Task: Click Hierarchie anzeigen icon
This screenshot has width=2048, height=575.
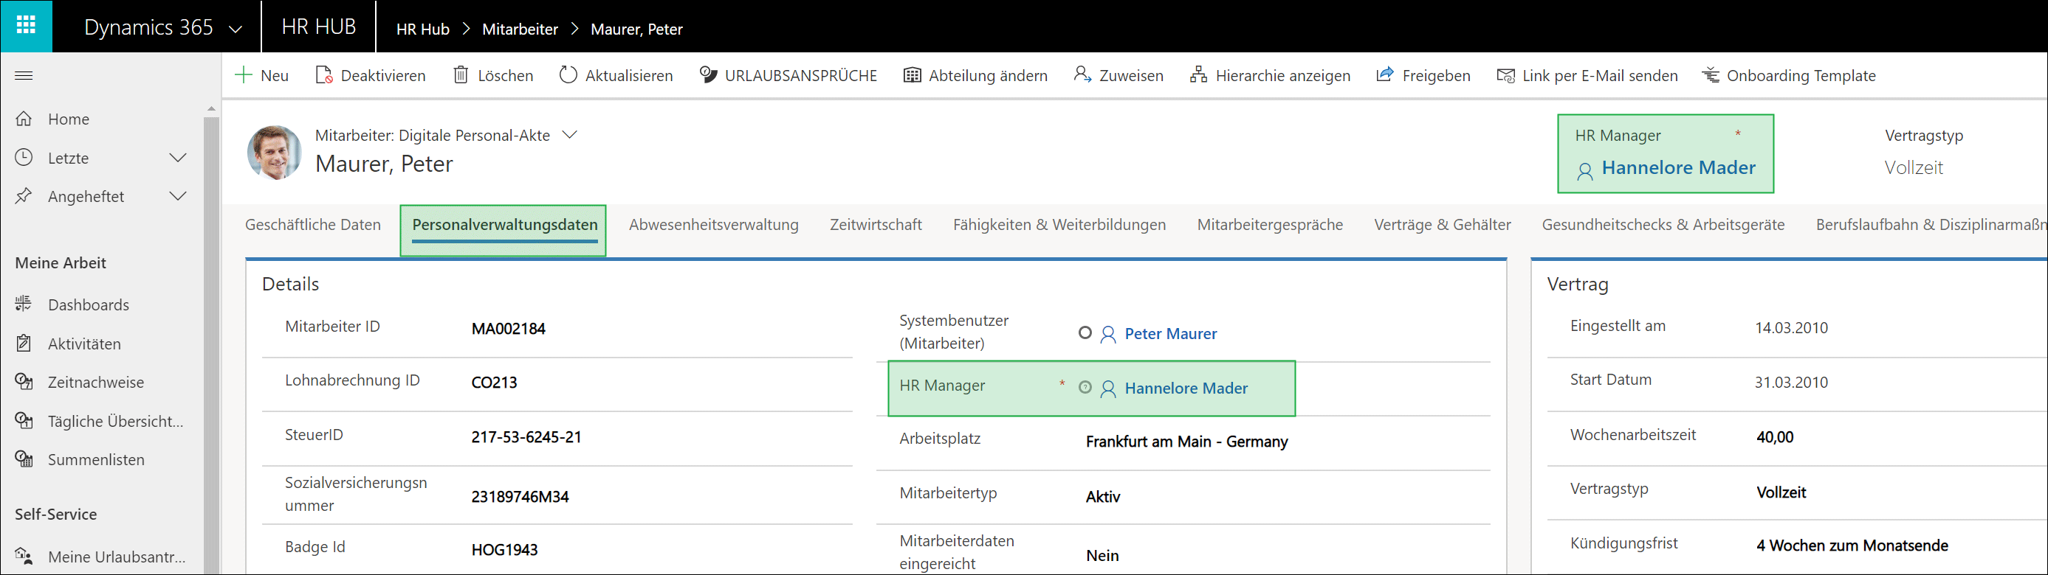Action: pyautogui.click(x=1198, y=75)
